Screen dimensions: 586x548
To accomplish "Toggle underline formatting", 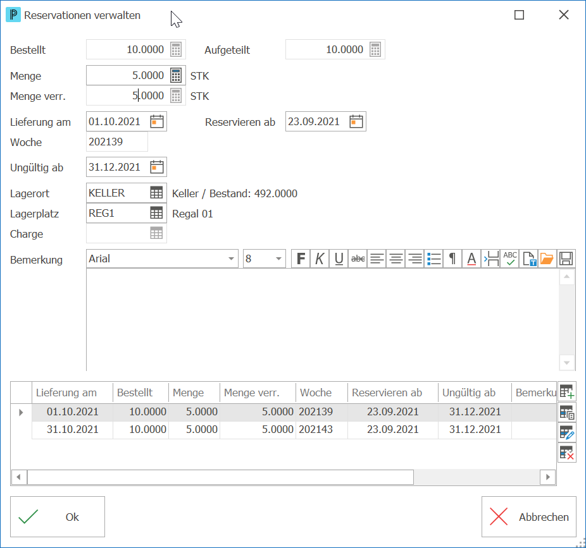I will coord(339,259).
